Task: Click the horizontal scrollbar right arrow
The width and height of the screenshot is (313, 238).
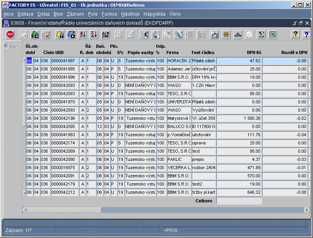Action: (x=307, y=210)
